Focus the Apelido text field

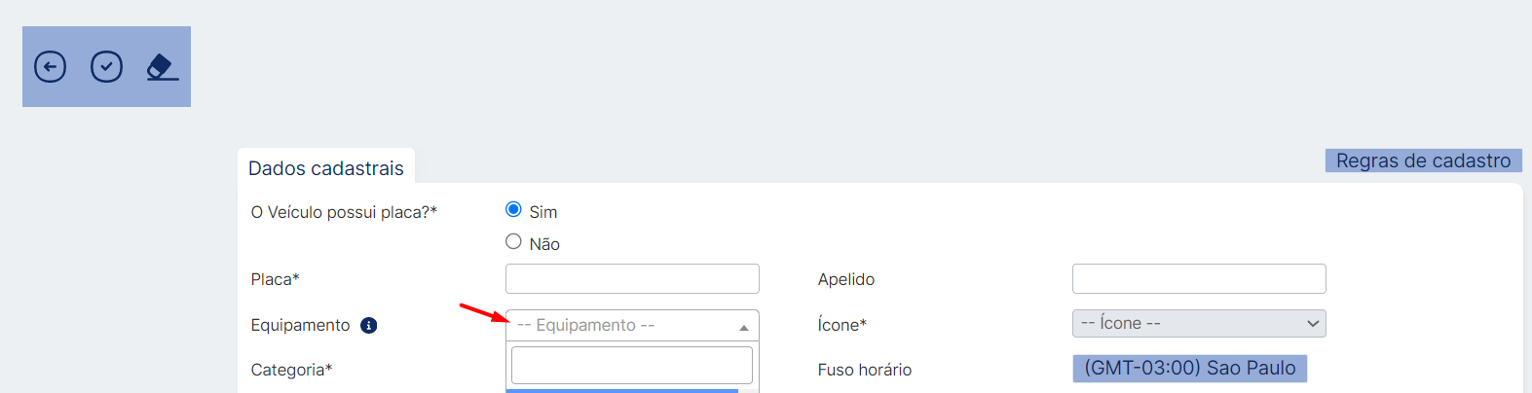point(1198,278)
